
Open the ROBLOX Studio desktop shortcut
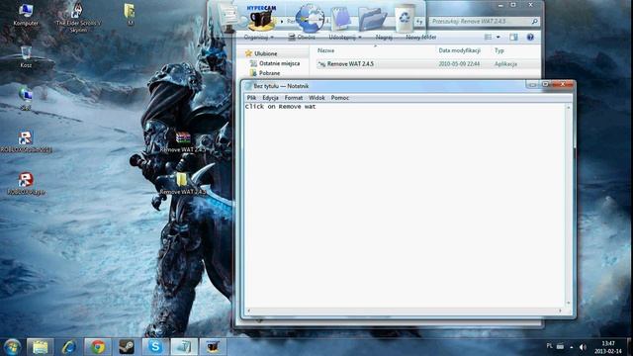pyautogui.click(x=26, y=141)
